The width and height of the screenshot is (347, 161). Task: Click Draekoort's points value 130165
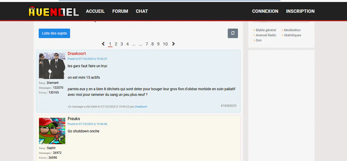[x=54, y=93]
